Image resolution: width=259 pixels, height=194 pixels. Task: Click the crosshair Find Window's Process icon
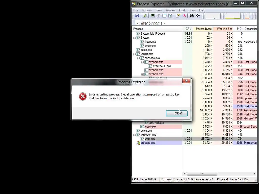[198, 16]
